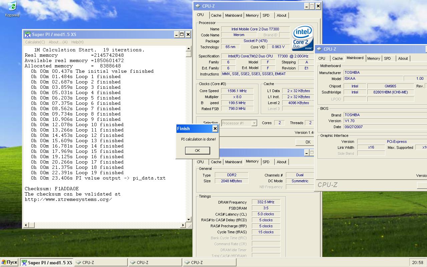Click the Southbridge value 82801HBM (ICH8-ME)

tap(391, 92)
